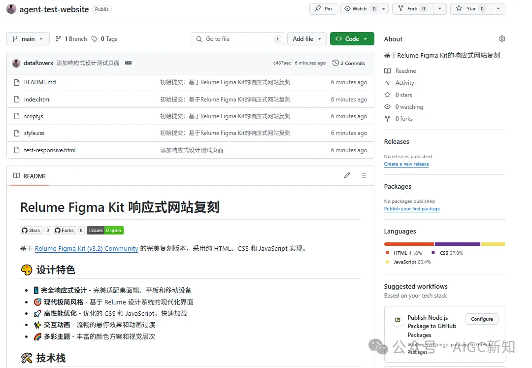Image resolution: width=532 pixels, height=368 pixels.
Task: Open the README outline list icon
Action: [x=364, y=175]
